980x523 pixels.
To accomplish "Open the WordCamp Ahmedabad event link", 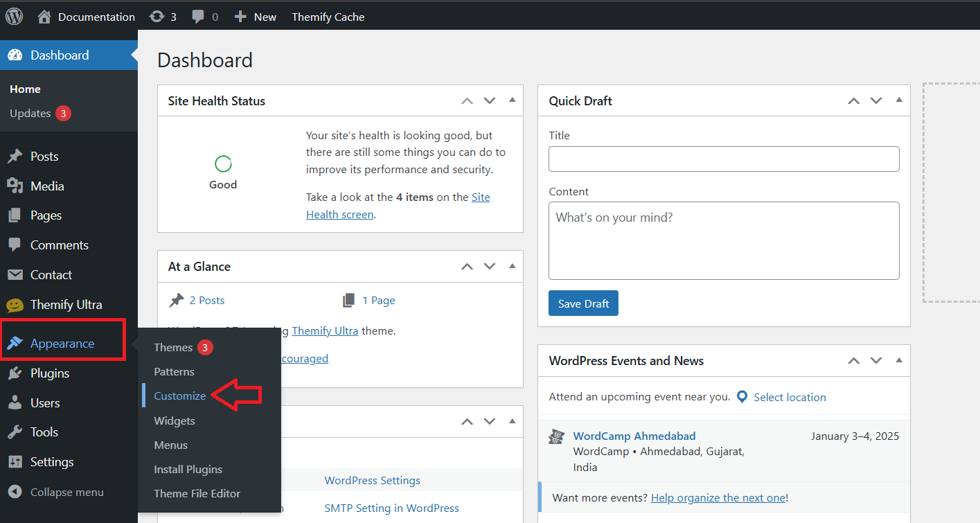I will point(634,436).
